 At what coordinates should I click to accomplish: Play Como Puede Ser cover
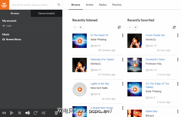(135, 41)
